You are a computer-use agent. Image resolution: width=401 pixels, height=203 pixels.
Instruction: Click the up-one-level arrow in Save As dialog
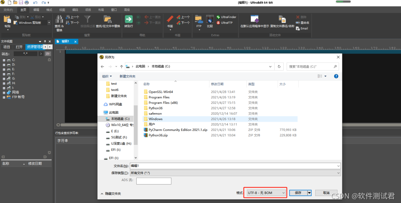click(121, 67)
